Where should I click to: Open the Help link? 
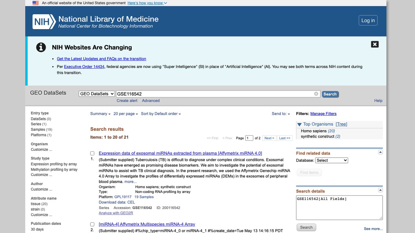378,101
